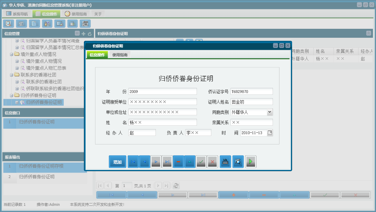This screenshot has height=212, width=376.
Task: Expand the 境外重点人物情况 child node
Action: [x=17, y=61]
